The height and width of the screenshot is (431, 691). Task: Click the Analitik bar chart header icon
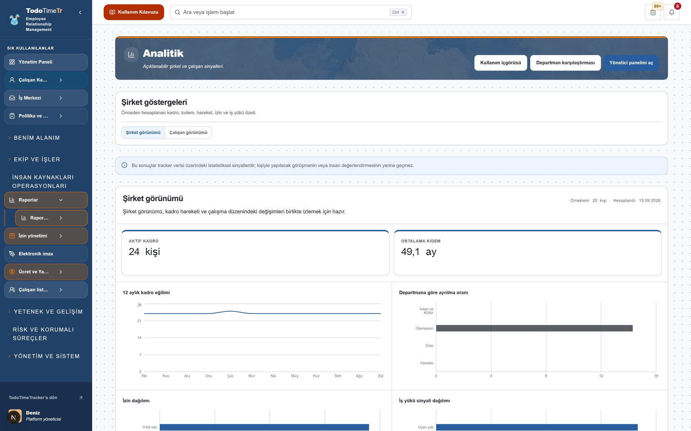(131, 55)
